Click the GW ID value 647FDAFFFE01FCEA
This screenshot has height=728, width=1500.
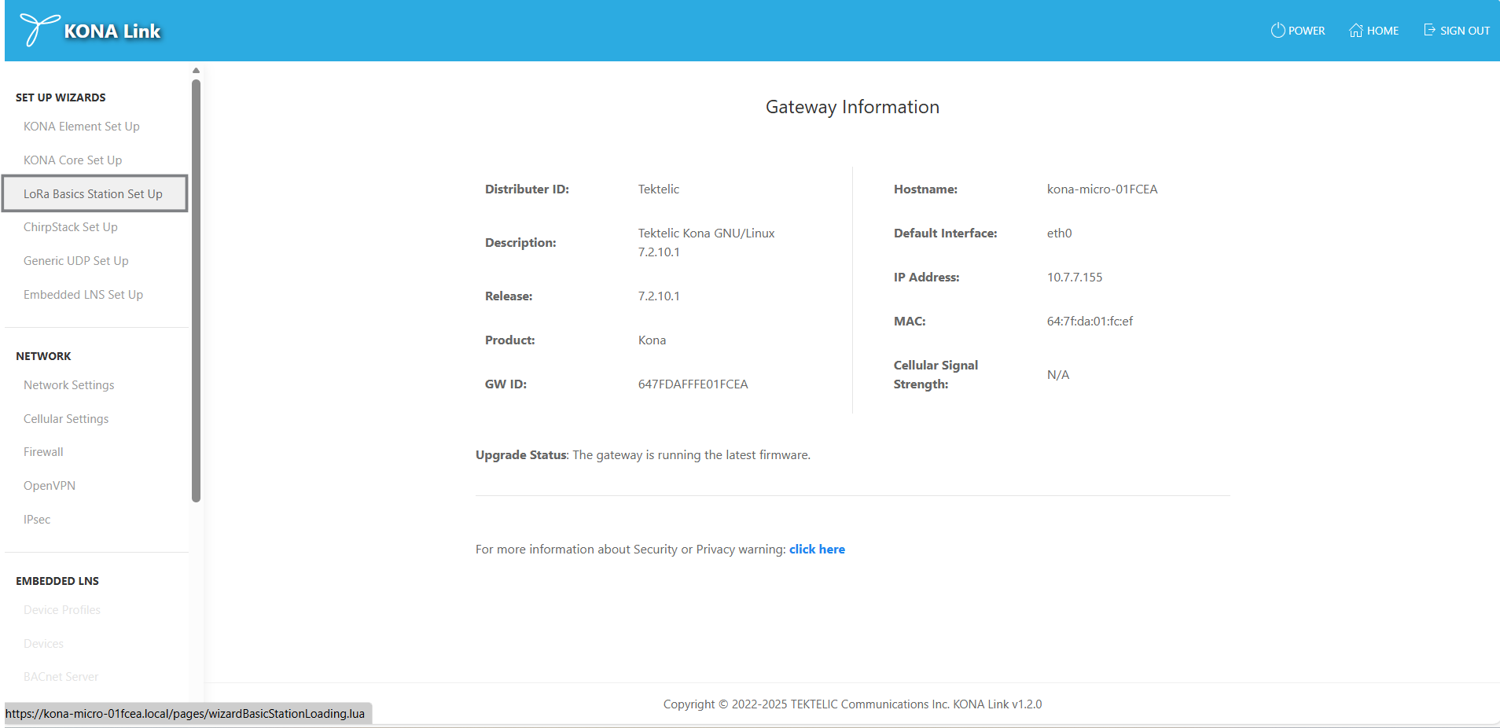693,384
